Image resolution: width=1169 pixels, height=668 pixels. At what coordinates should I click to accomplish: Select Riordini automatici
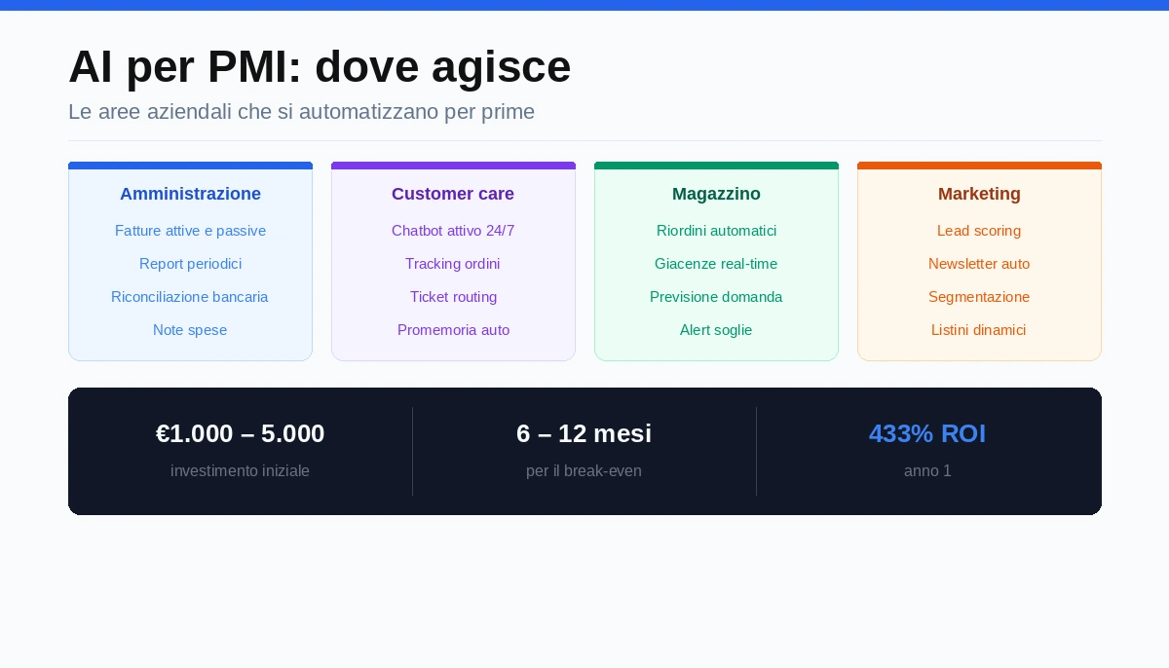716,231
